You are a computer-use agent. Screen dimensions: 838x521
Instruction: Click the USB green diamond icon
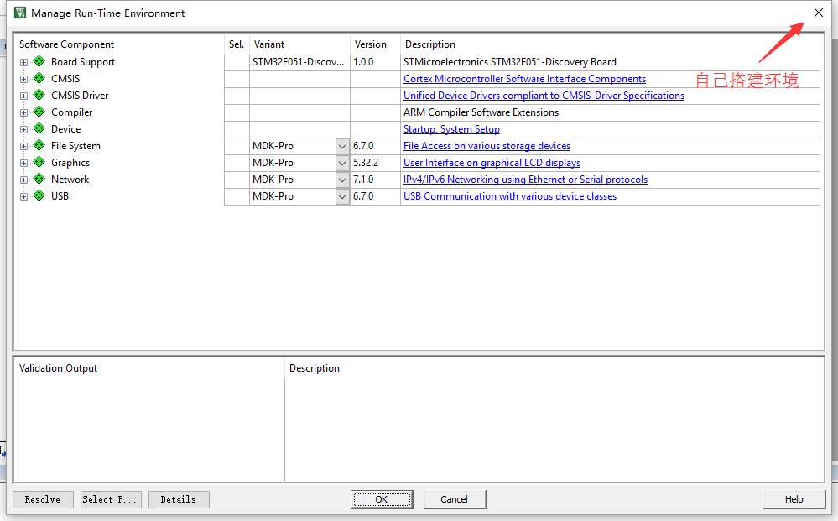coord(39,196)
